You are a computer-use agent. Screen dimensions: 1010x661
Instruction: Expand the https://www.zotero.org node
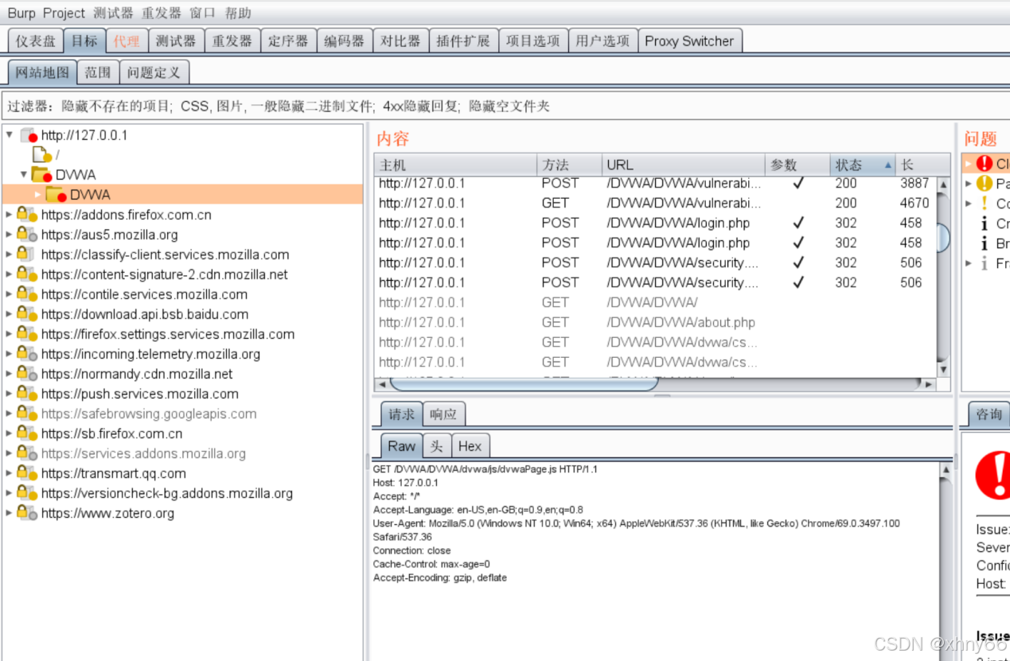10,512
